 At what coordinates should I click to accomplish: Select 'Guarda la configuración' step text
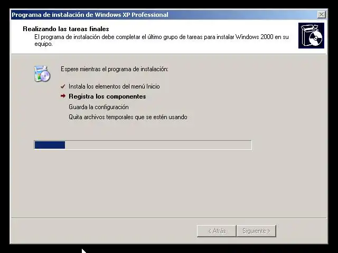tap(99, 107)
